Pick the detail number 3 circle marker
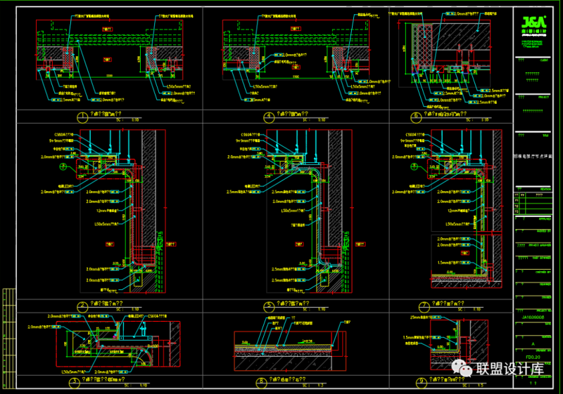 [x=74, y=381]
